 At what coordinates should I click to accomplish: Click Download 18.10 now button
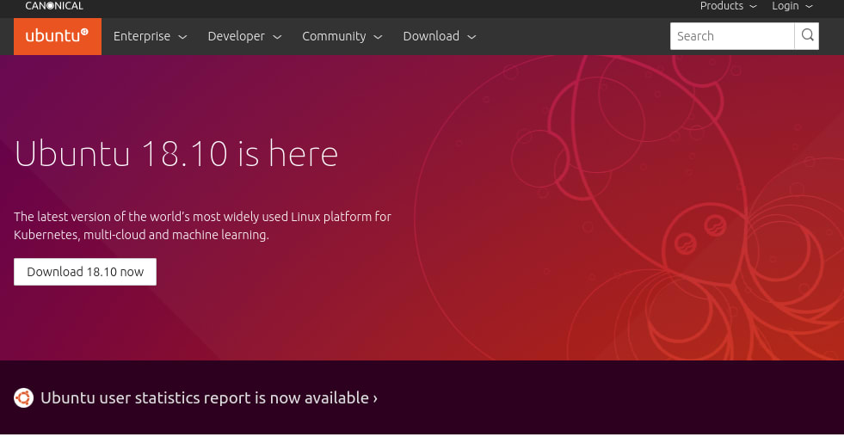click(x=85, y=272)
